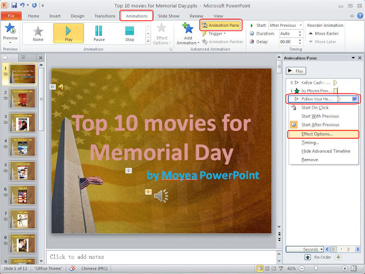Click the Add Animation star icon

click(188, 28)
